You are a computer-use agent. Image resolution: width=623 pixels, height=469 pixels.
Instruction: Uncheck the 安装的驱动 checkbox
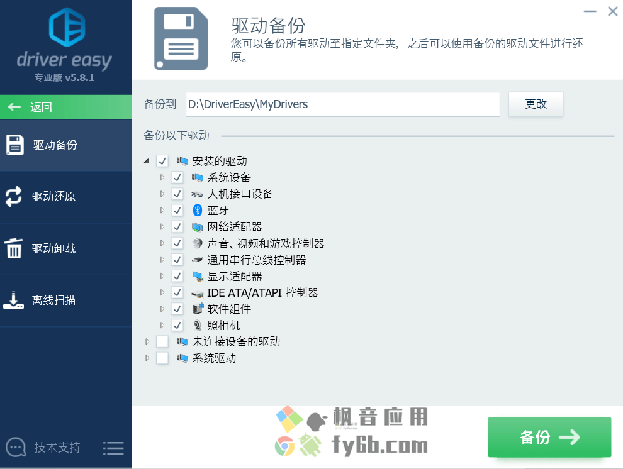162,161
